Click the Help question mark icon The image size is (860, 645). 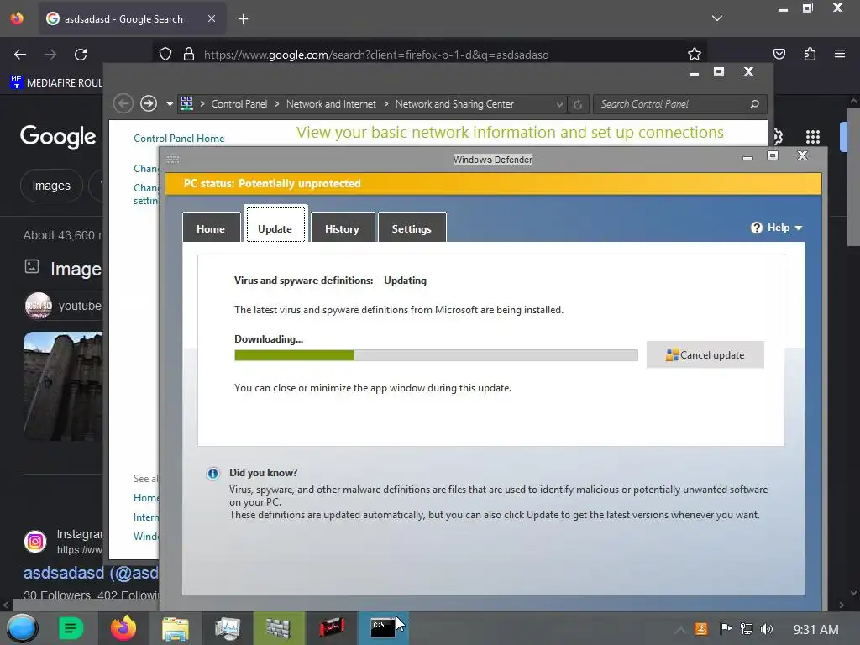click(757, 228)
